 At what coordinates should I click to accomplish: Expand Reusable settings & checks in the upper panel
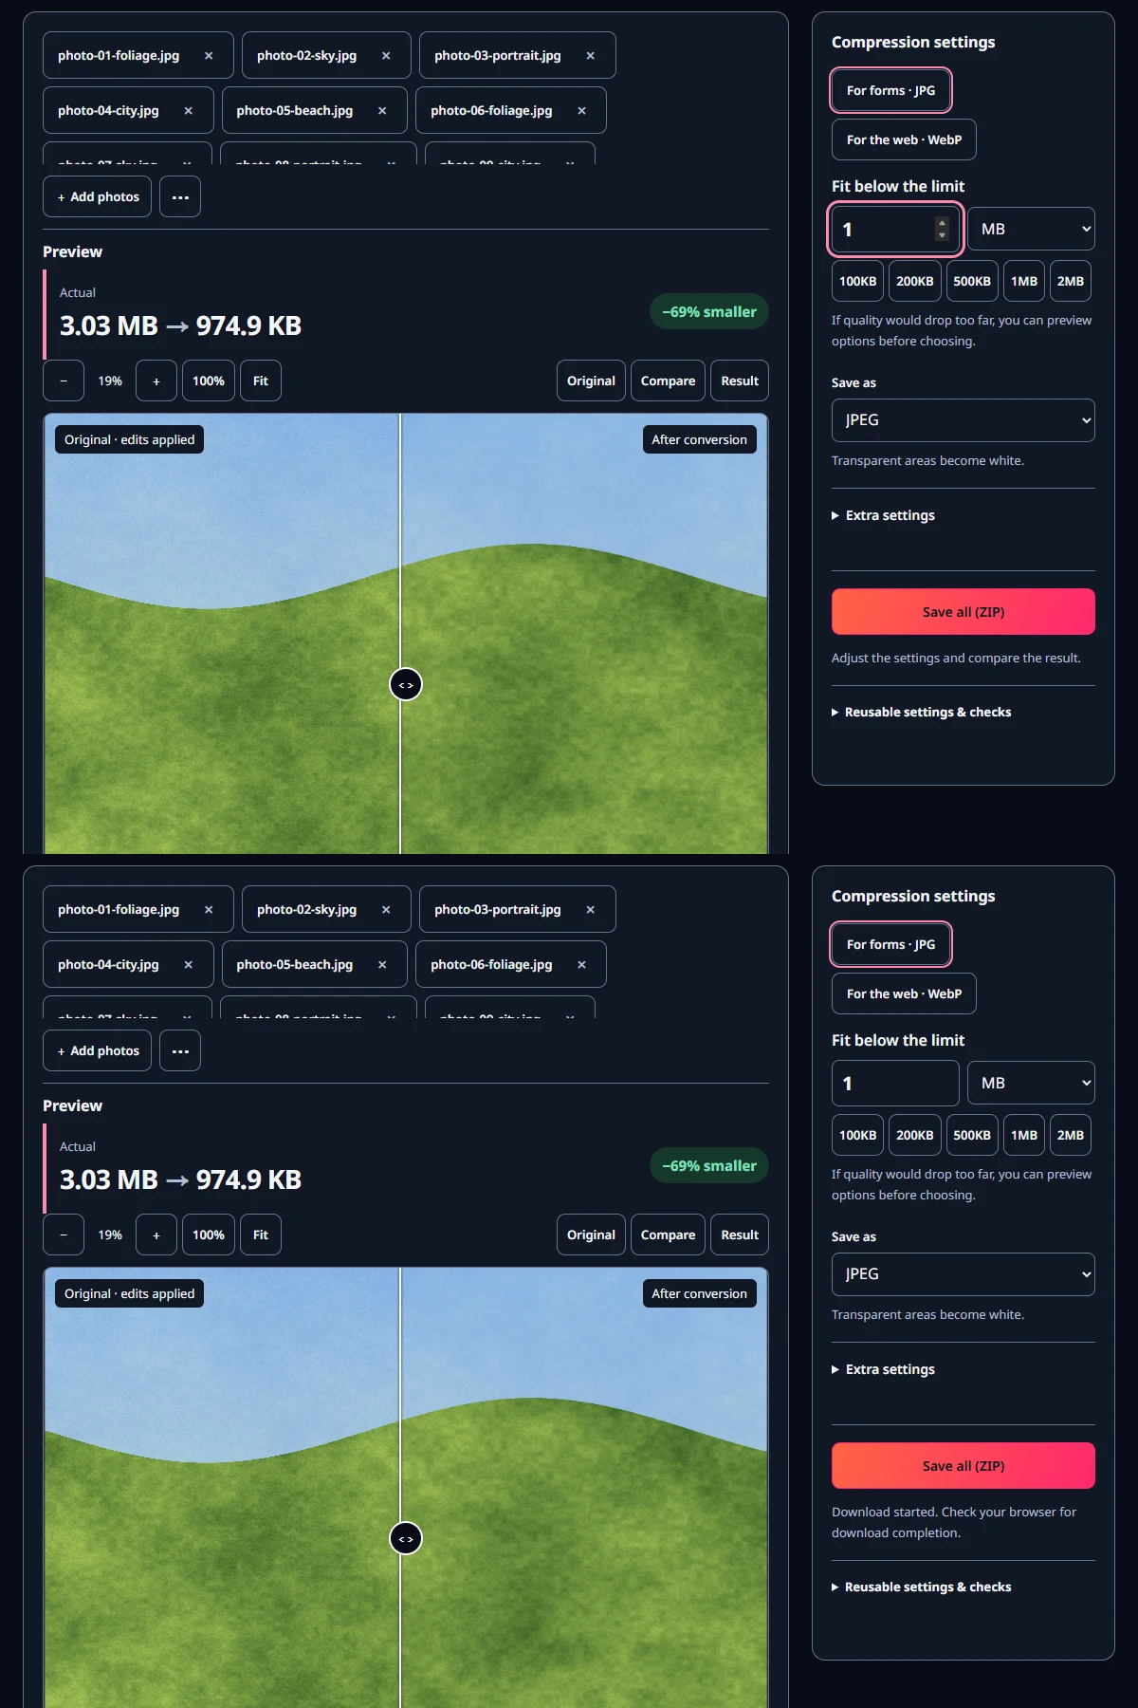[x=922, y=712]
